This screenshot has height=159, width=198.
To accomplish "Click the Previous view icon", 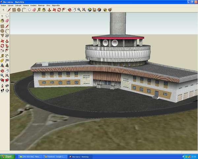I will 2,80.
